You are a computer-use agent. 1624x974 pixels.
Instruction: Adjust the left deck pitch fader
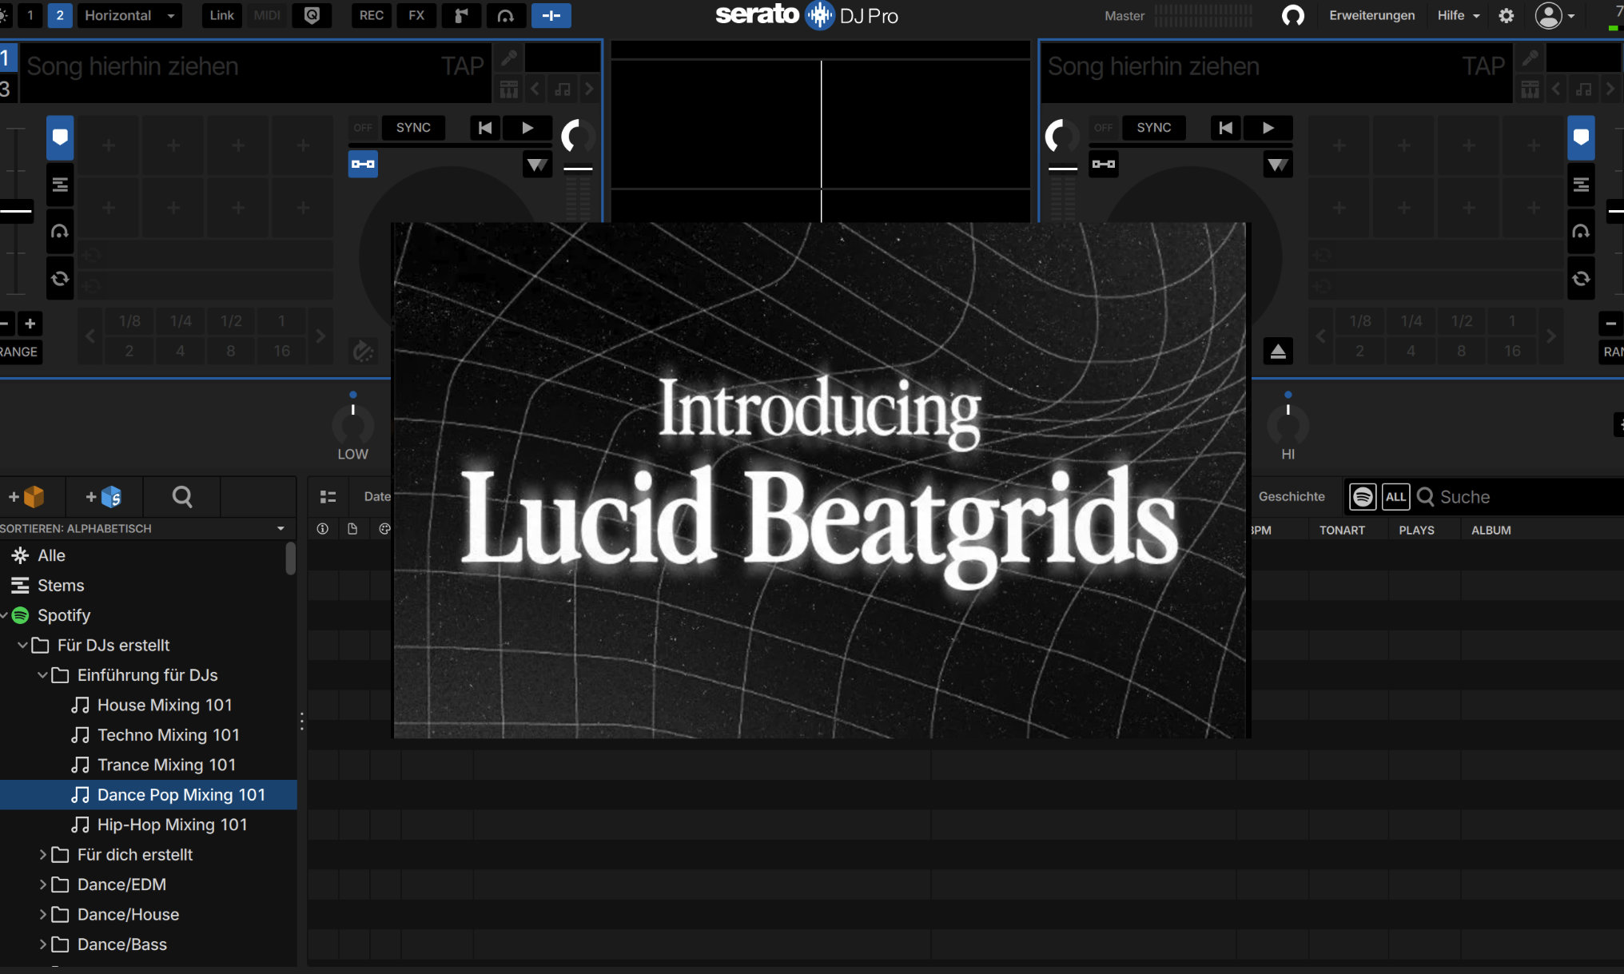click(16, 211)
